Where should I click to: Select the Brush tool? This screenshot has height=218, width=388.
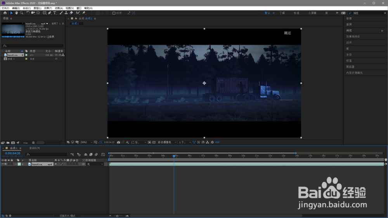click(x=61, y=13)
